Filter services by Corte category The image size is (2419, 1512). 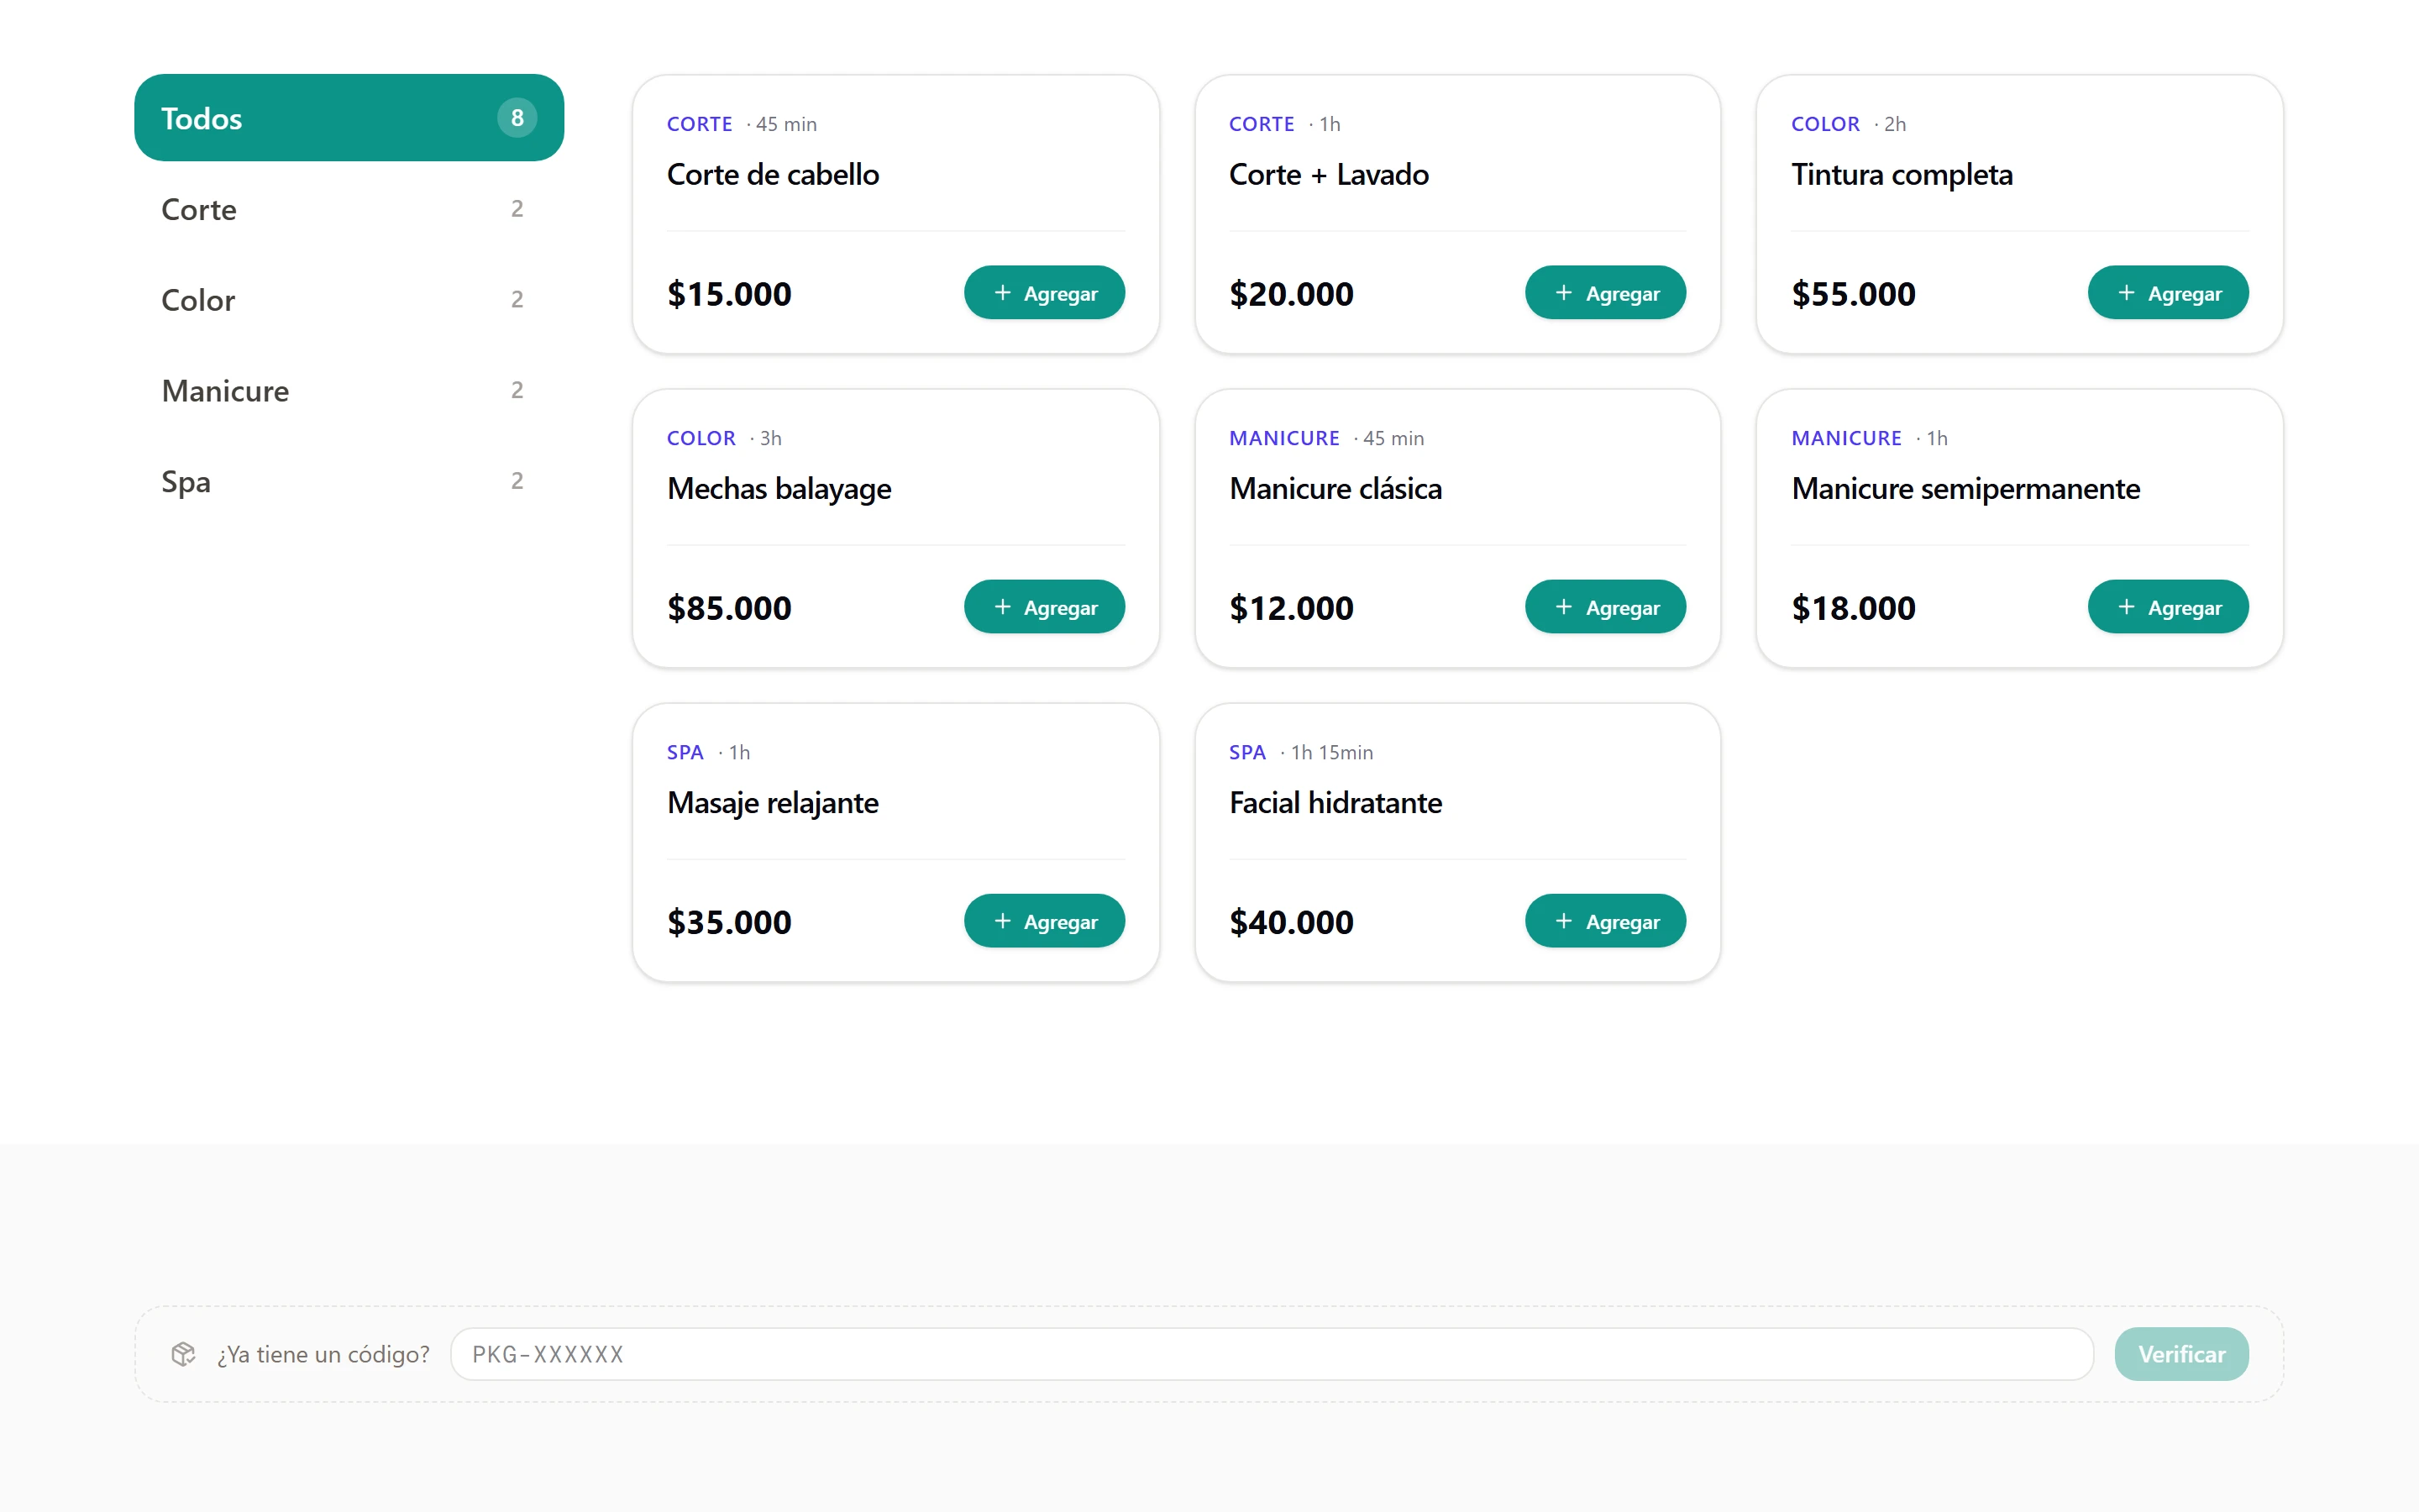(x=349, y=209)
